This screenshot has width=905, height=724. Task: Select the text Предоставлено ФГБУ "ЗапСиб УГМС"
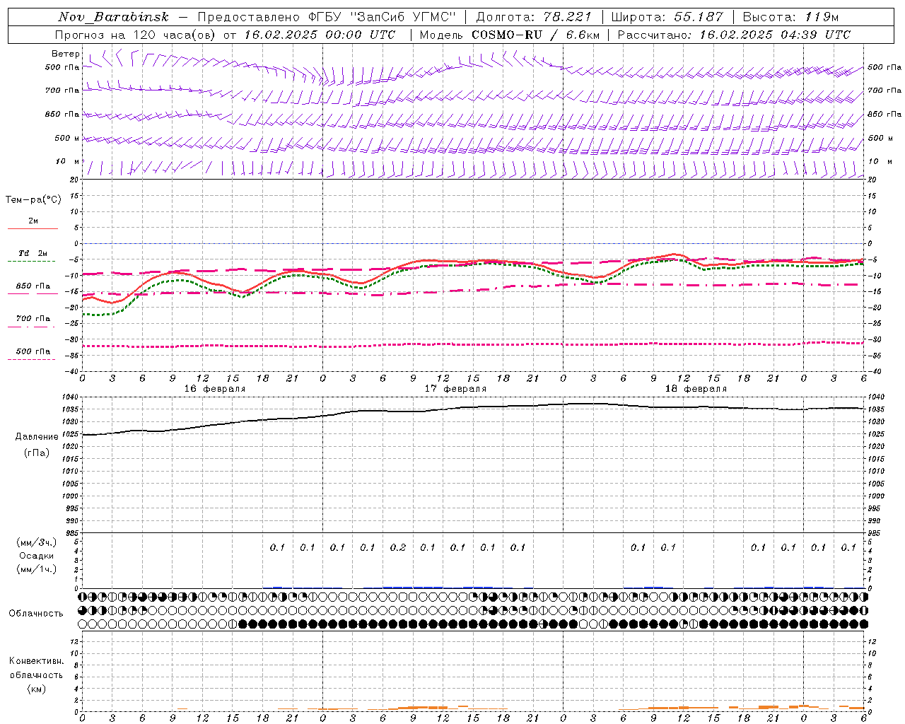[x=327, y=17]
